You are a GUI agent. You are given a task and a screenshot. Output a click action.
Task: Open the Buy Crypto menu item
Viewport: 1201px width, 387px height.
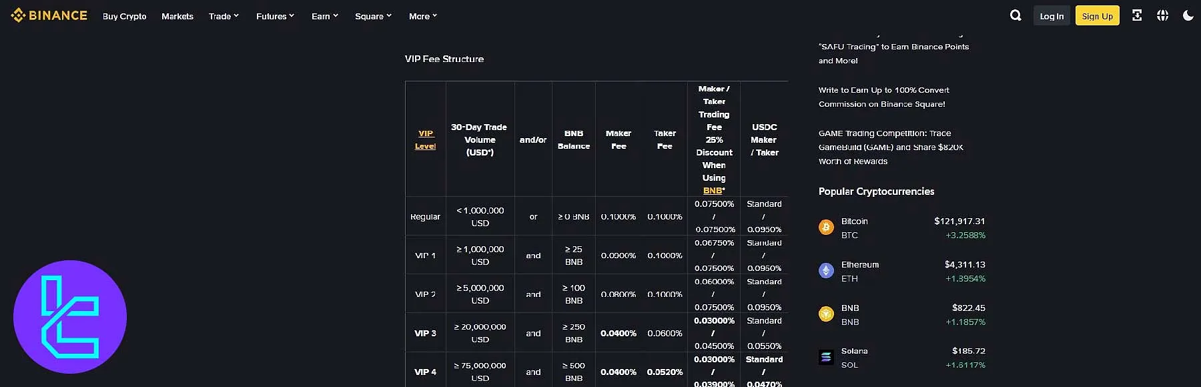coord(125,16)
